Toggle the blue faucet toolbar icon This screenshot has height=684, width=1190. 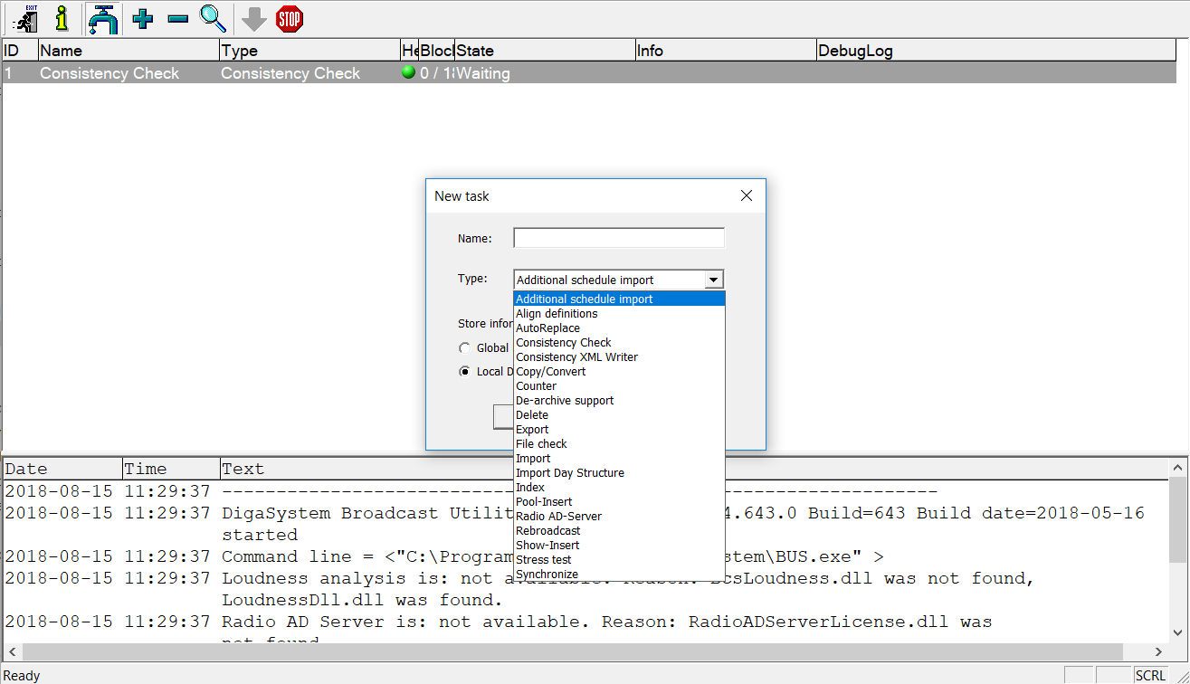[103, 18]
